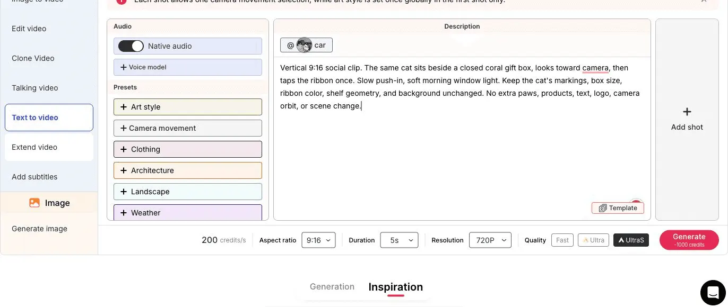Viewport: 728px width, 307px height.
Task: Expand the Weather preset
Action: coord(188,212)
